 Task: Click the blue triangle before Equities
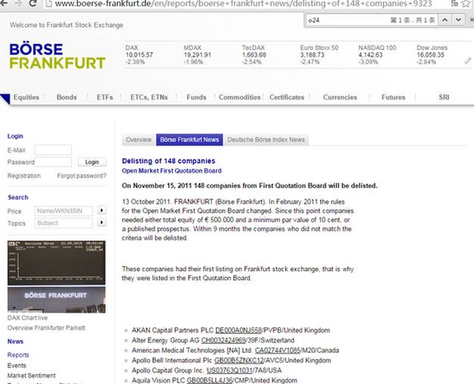coord(5,98)
